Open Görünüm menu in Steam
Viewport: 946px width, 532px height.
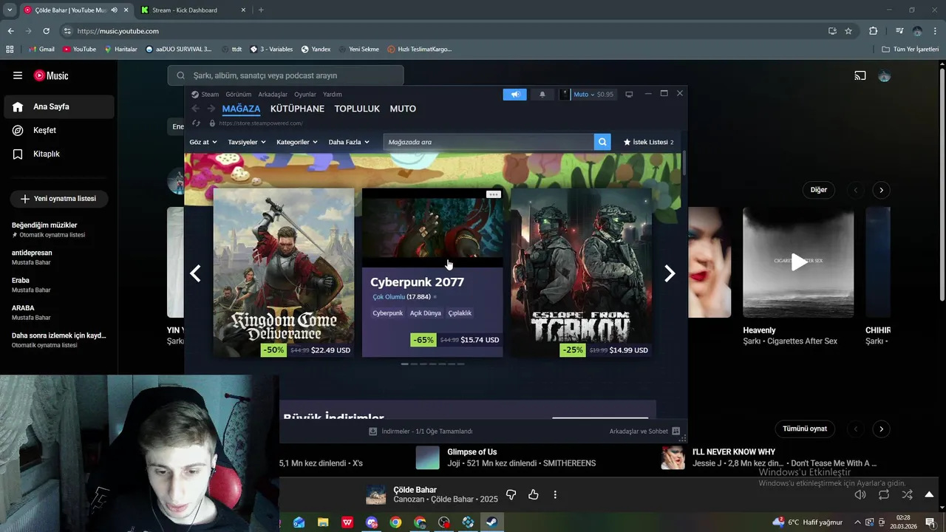point(239,95)
